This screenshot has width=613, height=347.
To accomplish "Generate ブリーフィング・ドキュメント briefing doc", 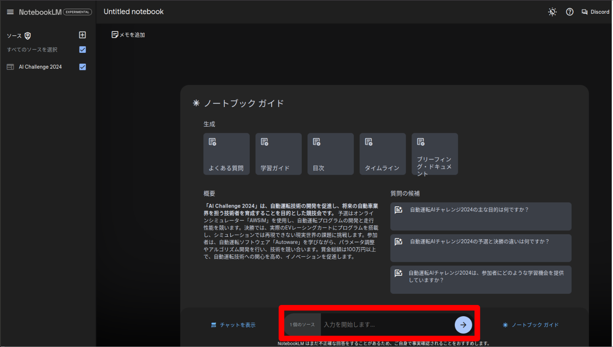I will [x=435, y=154].
